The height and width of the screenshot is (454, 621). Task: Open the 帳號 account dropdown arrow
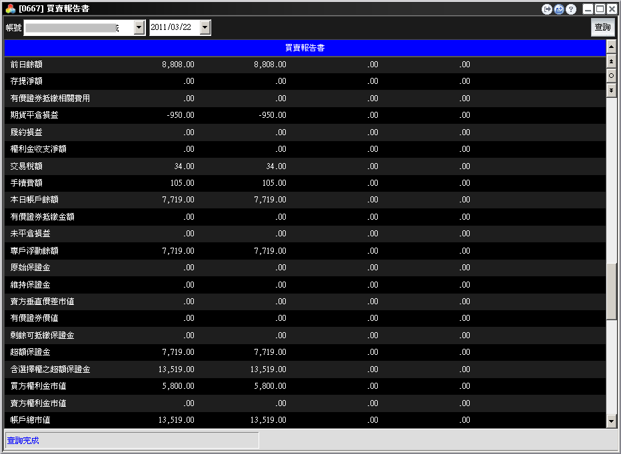tap(139, 28)
